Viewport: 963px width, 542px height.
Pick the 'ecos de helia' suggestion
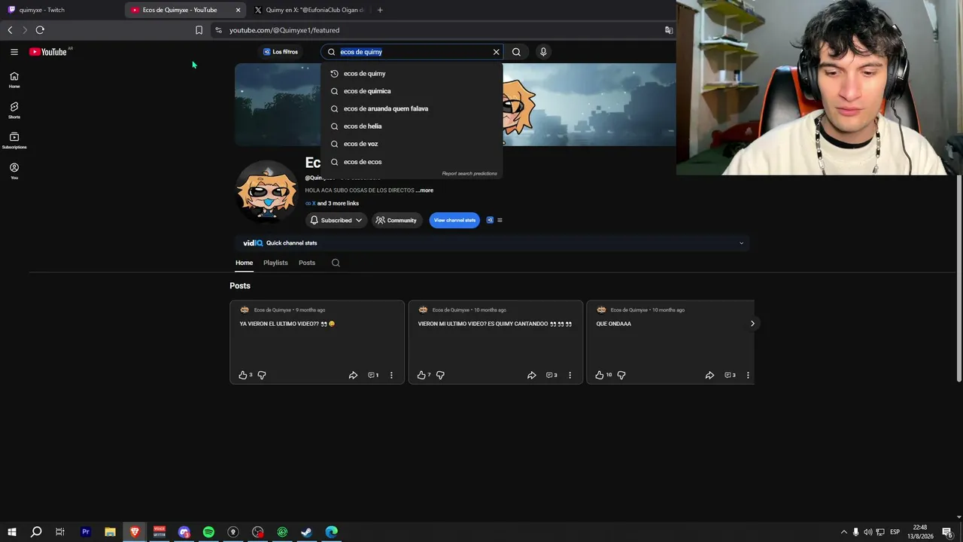click(x=412, y=126)
